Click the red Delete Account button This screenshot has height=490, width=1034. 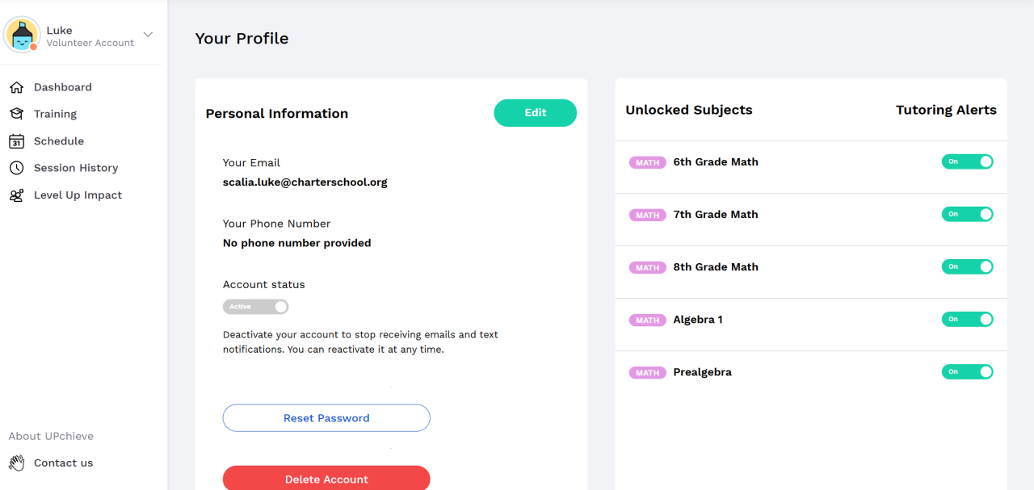coord(326,479)
